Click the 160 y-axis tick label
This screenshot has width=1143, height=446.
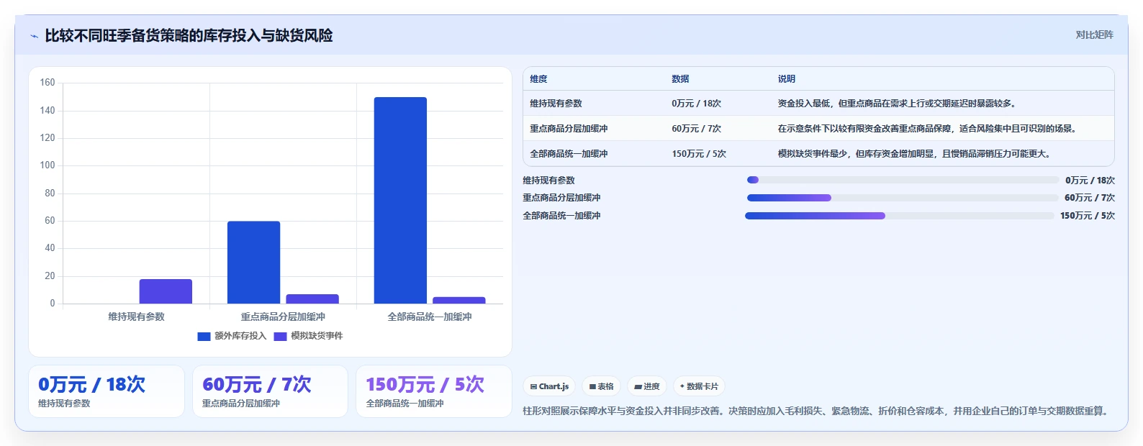pos(48,83)
